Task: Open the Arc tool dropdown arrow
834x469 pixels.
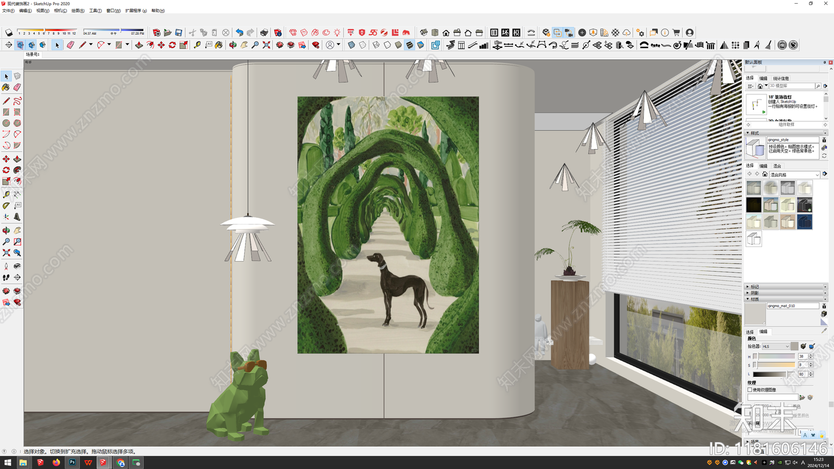Action: (109, 45)
